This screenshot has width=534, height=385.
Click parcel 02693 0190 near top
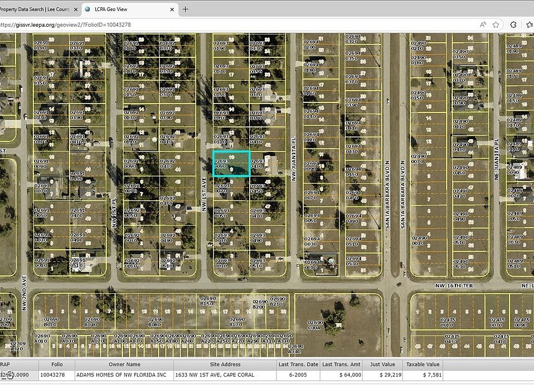click(231, 45)
